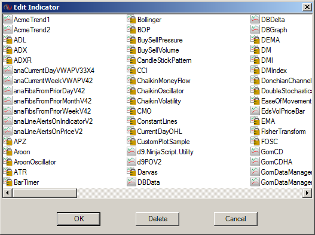
Task: Select anaCurrentWeekVWAPV42 entry
Action: pyautogui.click(x=53, y=81)
